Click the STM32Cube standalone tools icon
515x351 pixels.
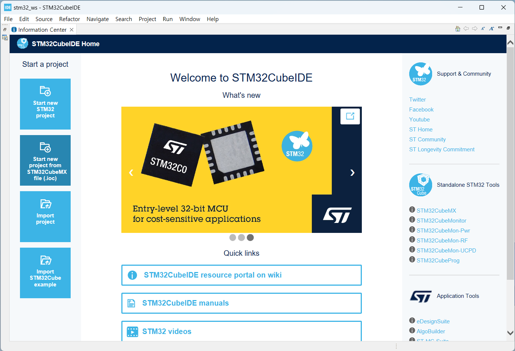(x=421, y=185)
